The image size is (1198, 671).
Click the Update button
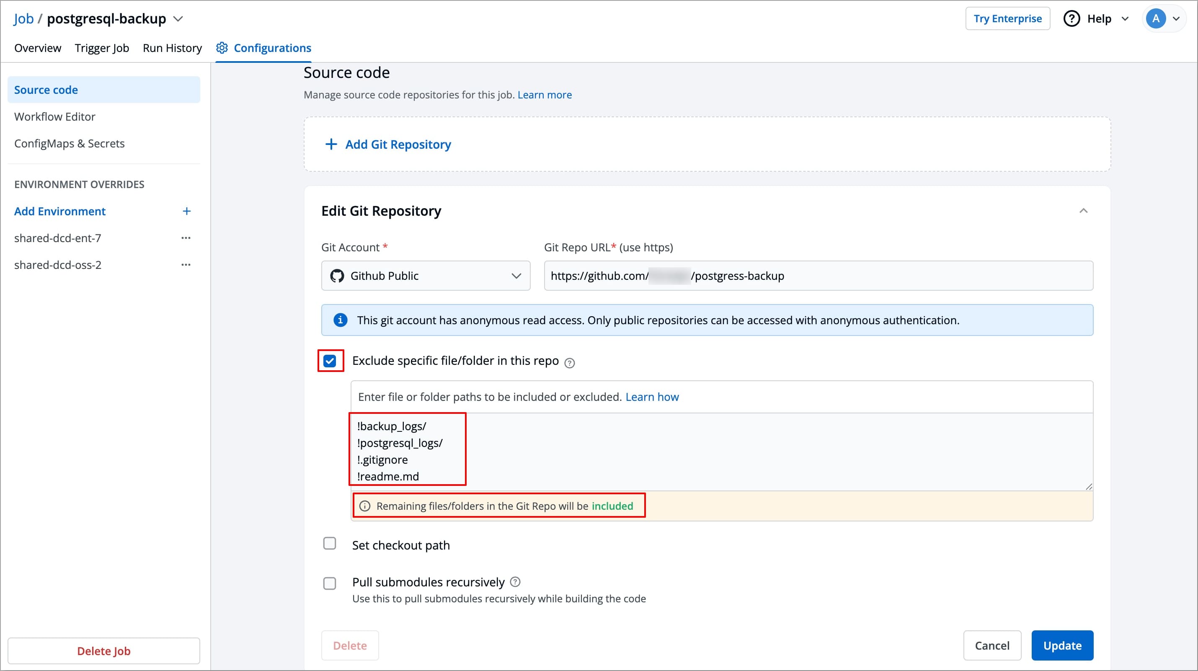pos(1062,645)
